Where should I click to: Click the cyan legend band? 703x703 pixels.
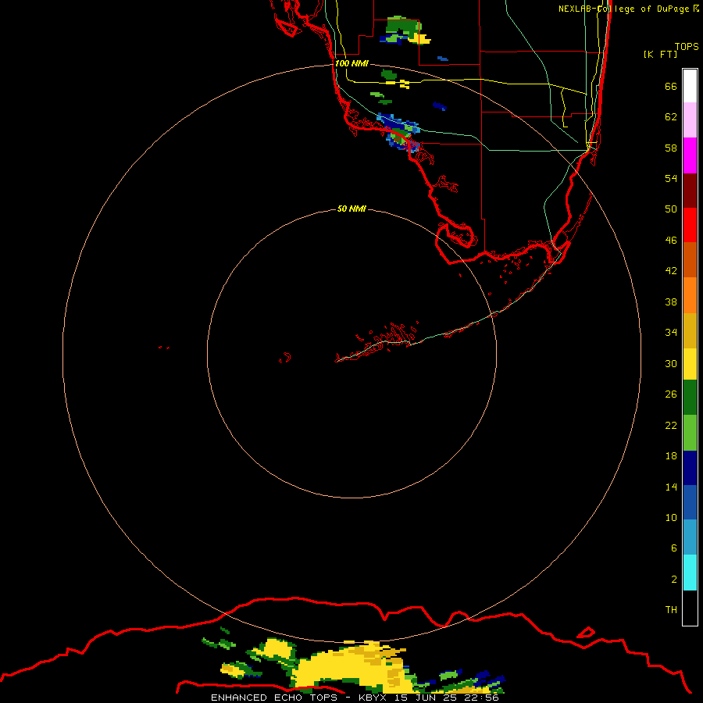click(690, 573)
